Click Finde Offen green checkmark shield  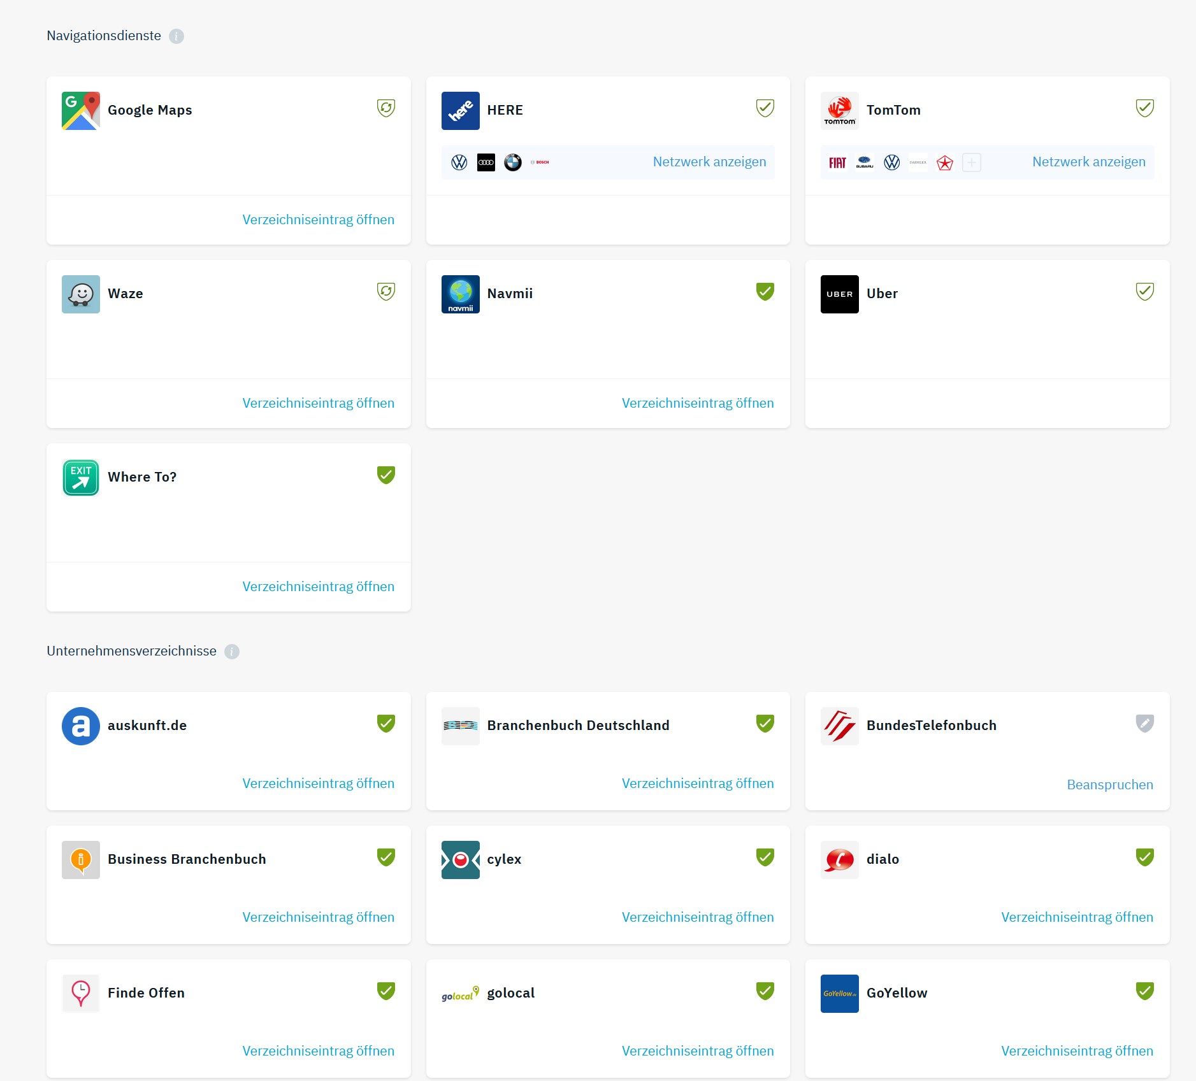[x=386, y=991]
